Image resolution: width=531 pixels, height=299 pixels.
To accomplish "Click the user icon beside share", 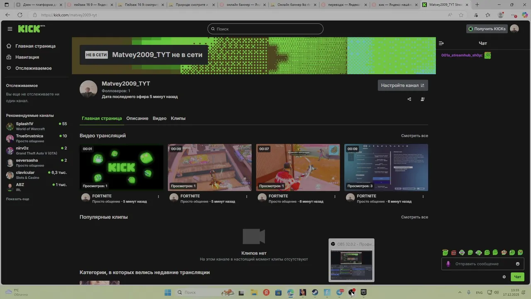I will (x=423, y=99).
